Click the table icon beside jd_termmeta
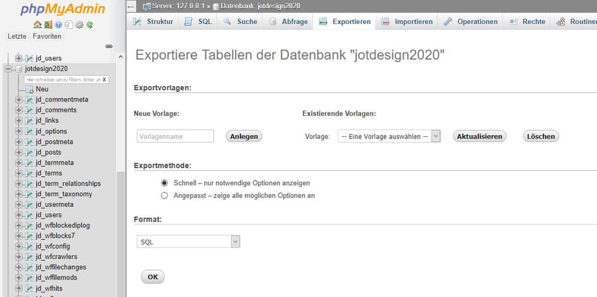 29,163
